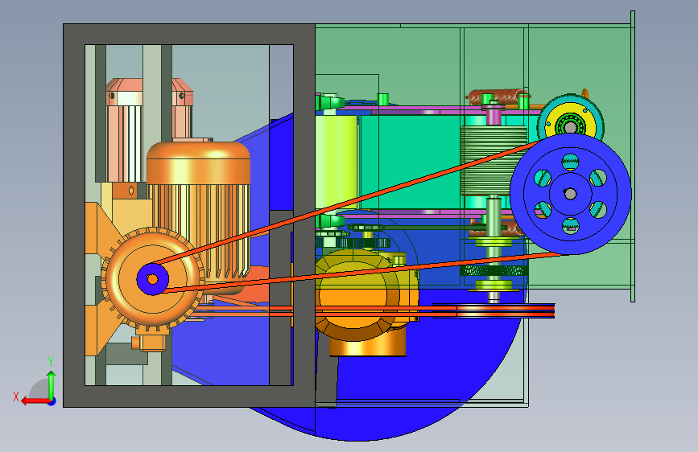Select the large blue pulley with six holes
698x452 pixels.
[570, 194]
